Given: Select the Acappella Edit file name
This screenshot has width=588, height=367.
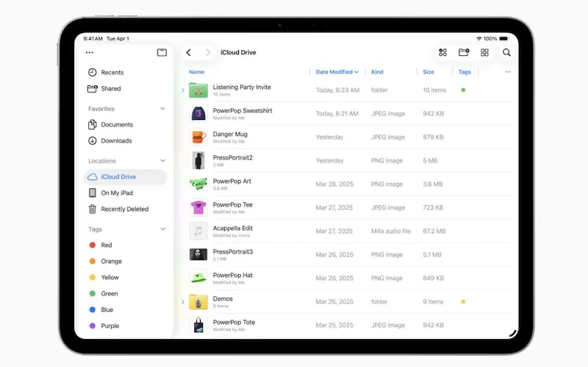Looking at the screenshot, I should 232,228.
